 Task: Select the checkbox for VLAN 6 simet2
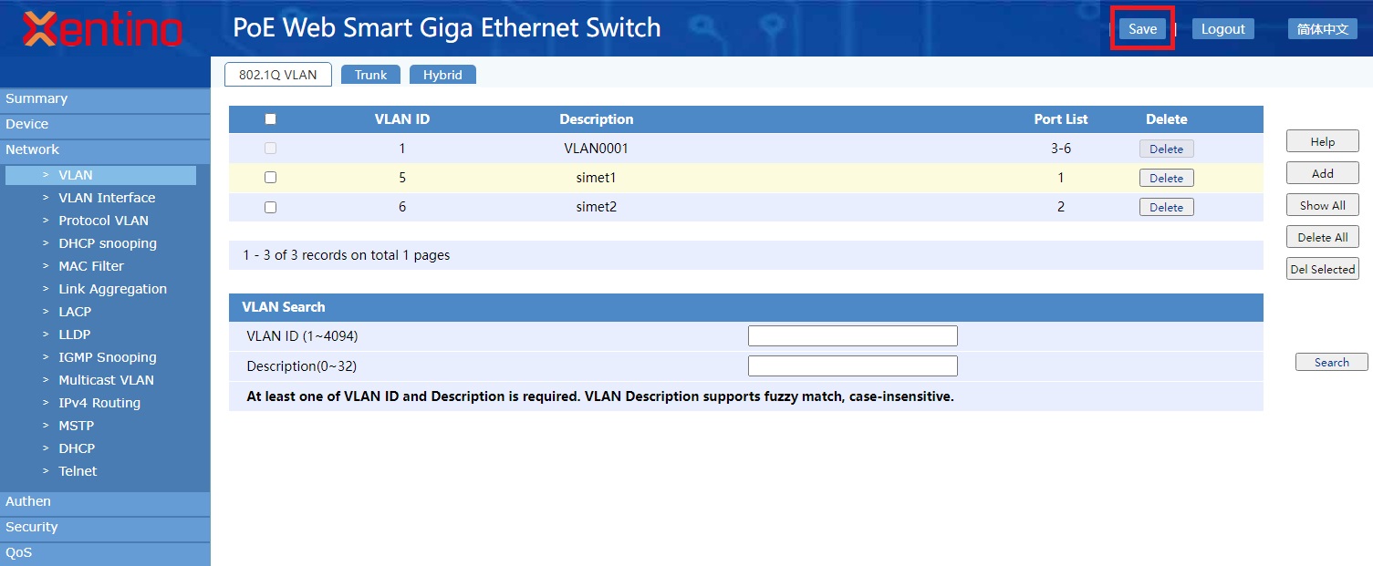(270, 207)
